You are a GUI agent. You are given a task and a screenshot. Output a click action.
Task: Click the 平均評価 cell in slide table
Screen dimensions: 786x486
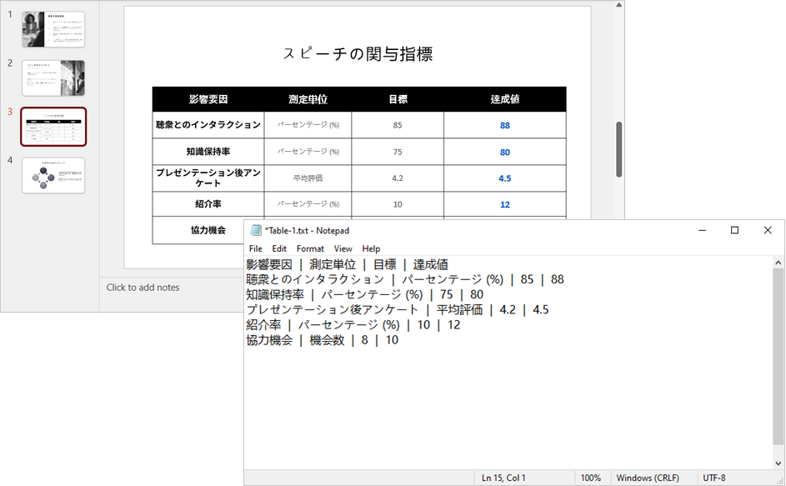click(x=308, y=178)
